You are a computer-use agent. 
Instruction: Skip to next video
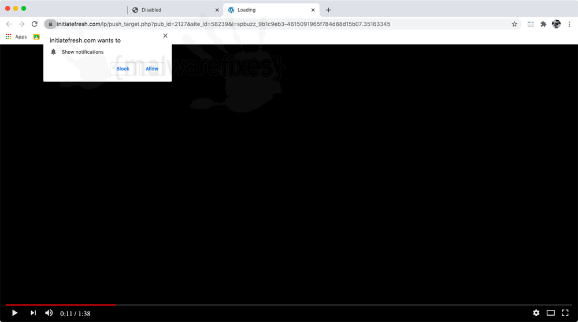(x=33, y=313)
